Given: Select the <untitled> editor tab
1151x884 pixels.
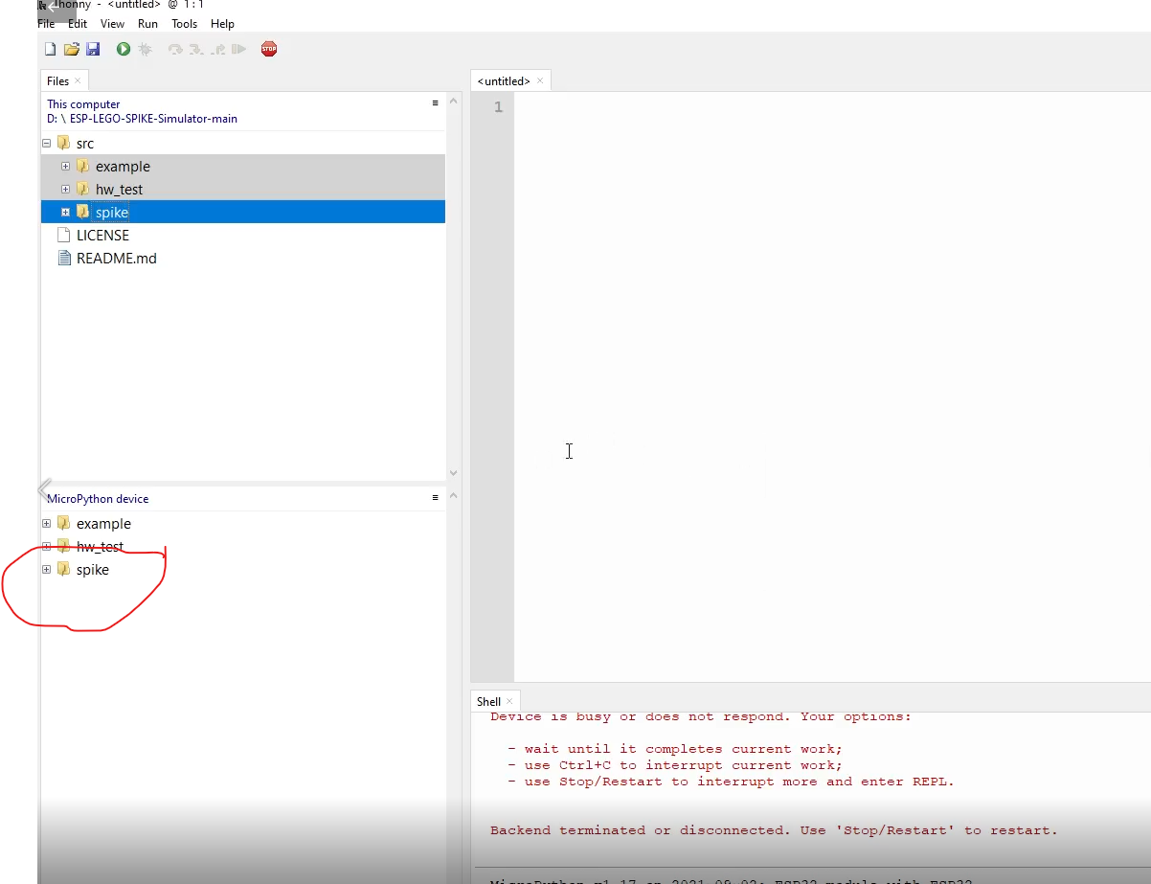Looking at the screenshot, I should tap(504, 81).
